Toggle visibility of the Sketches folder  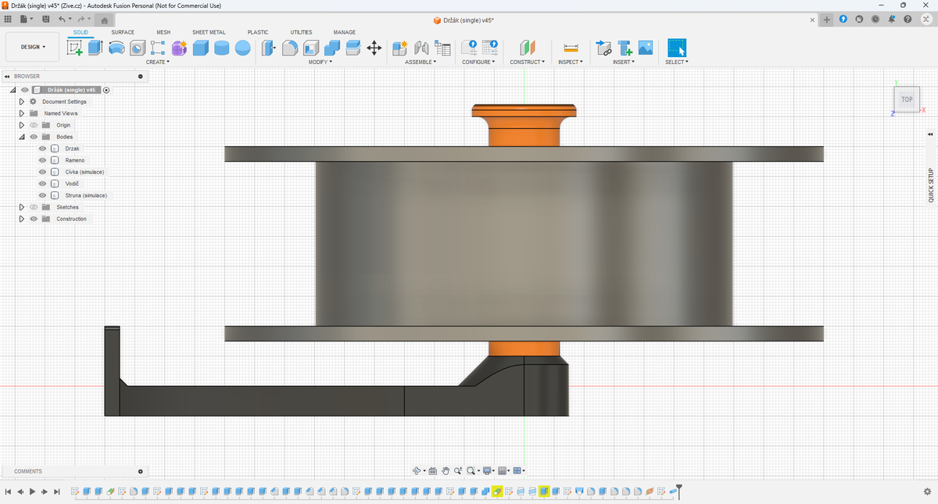click(x=34, y=207)
